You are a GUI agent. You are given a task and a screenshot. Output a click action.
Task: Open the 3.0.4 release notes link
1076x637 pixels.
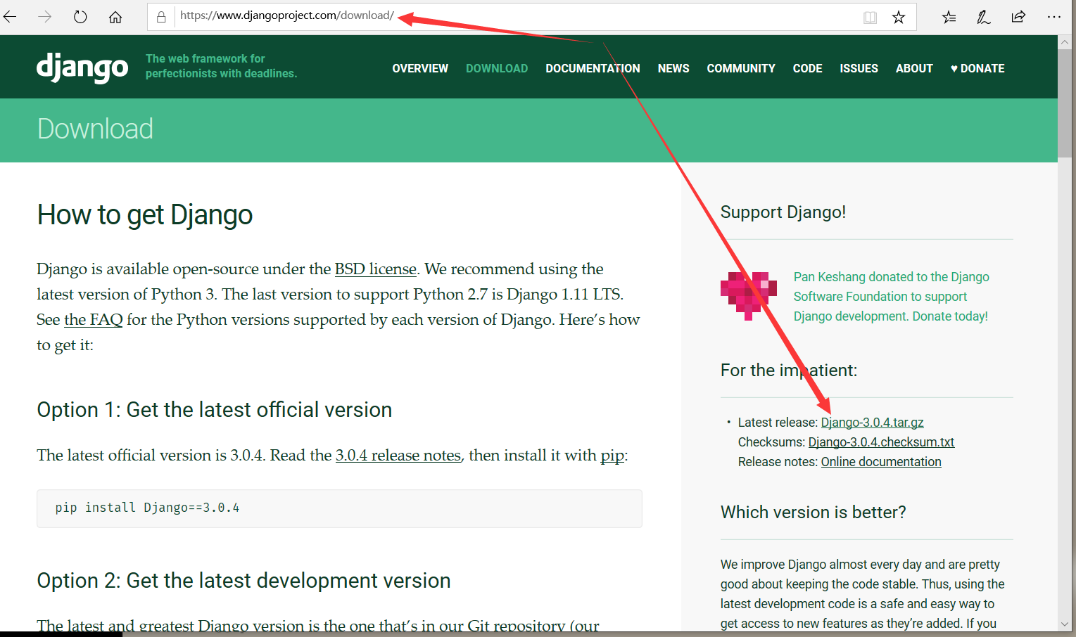click(x=398, y=455)
